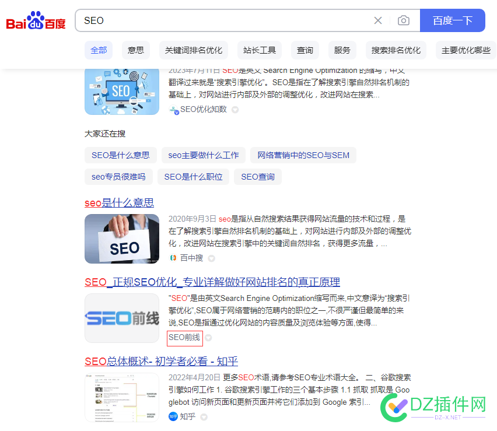This screenshot has height=431, width=497.
Task: Expand dropdown next to SEO优化知数
Action: pos(235,110)
